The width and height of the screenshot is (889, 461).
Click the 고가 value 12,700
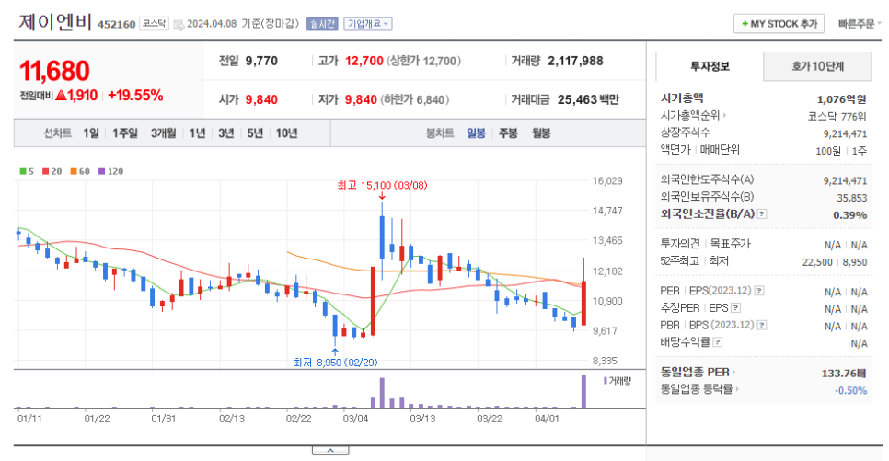[364, 61]
